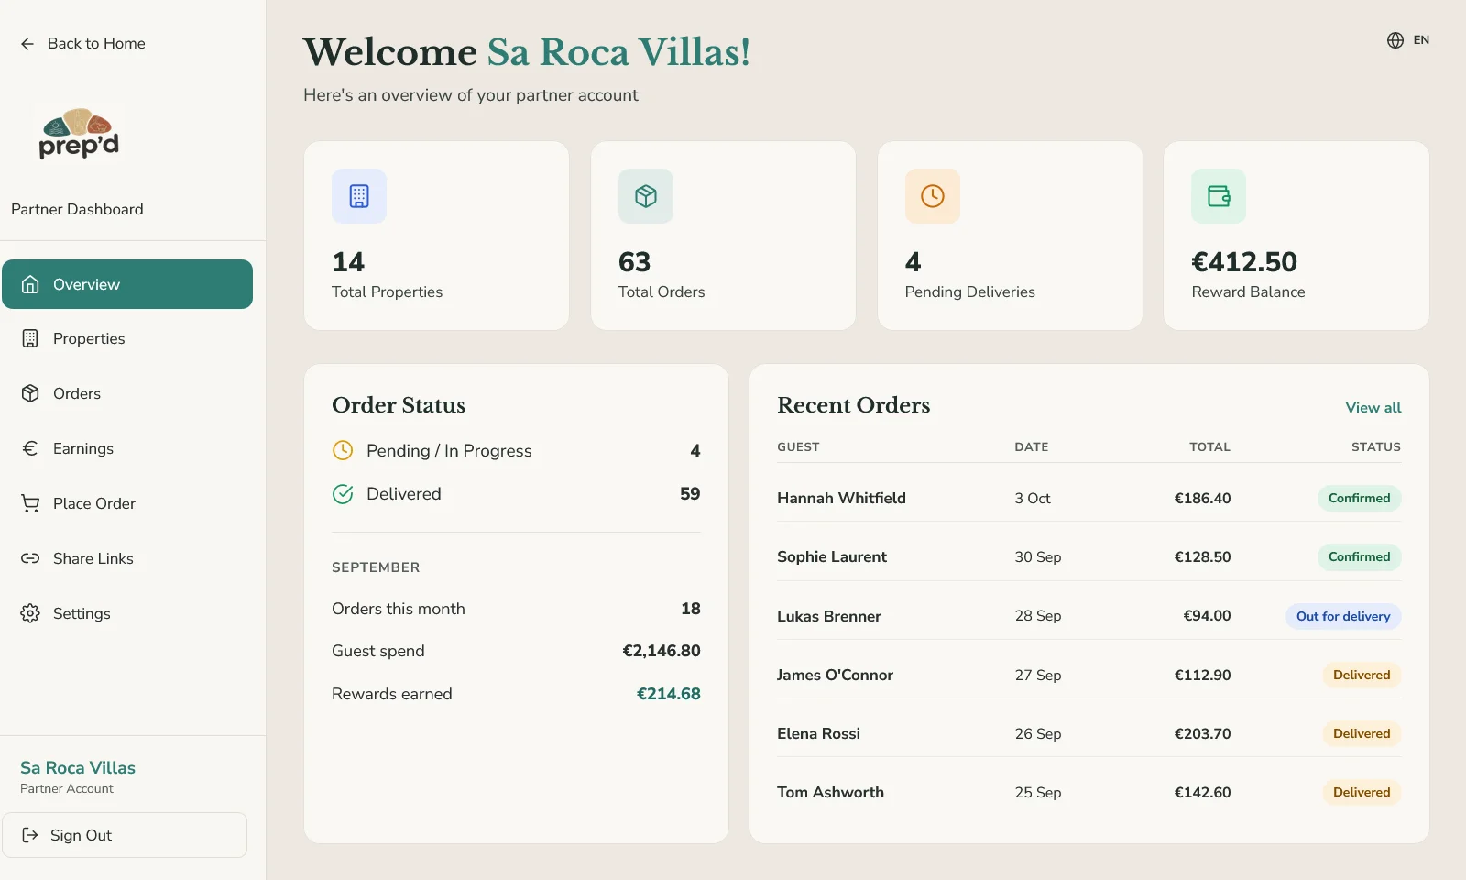1466x880 pixels.
Task: Click the Sign Out button
Action: tap(125, 835)
